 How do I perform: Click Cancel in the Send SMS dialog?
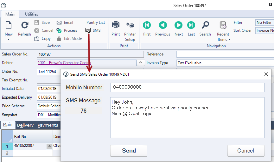[x=246, y=151]
